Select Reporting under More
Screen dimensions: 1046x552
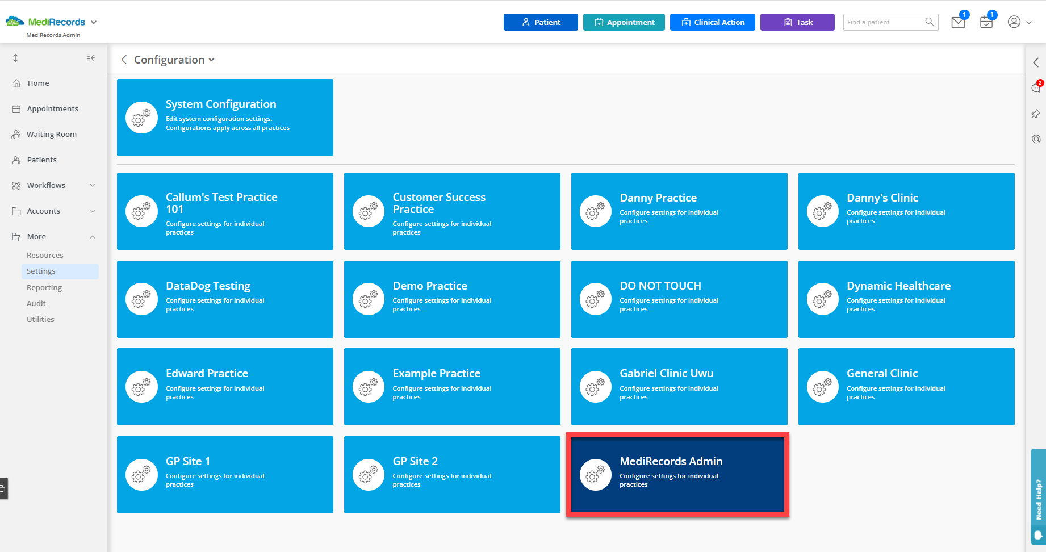pos(44,288)
